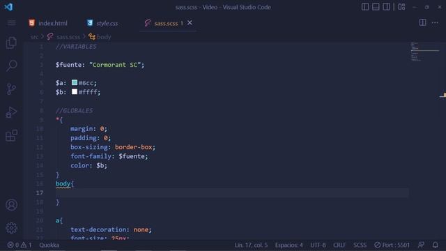Click the $fuente variable declaration text
446x251 pixels.
[x=100, y=65]
